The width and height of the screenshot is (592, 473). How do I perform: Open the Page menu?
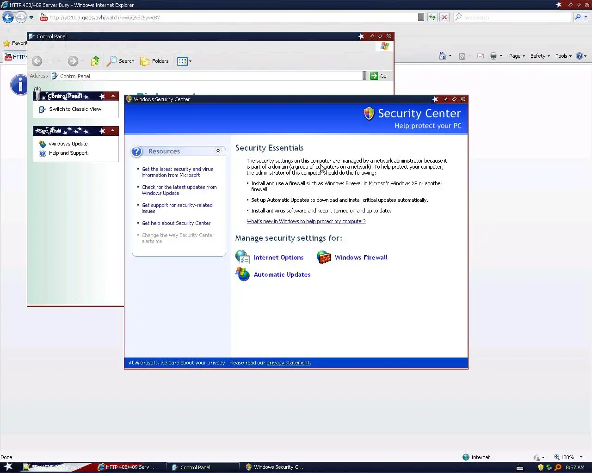[x=517, y=56]
